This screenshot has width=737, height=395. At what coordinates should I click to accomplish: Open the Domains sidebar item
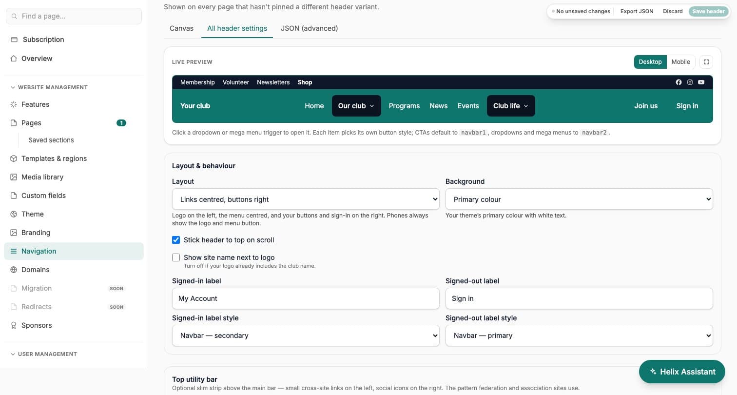(x=74, y=270)
